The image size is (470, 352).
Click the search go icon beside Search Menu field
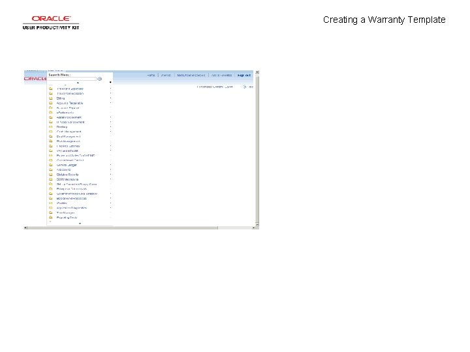click(x=99, y=79)
